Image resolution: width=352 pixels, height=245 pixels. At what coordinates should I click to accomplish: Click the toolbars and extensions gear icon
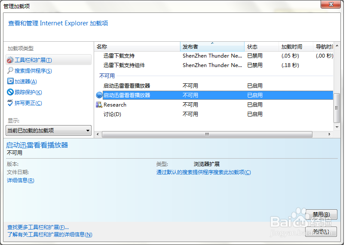(x=10, y=60)
